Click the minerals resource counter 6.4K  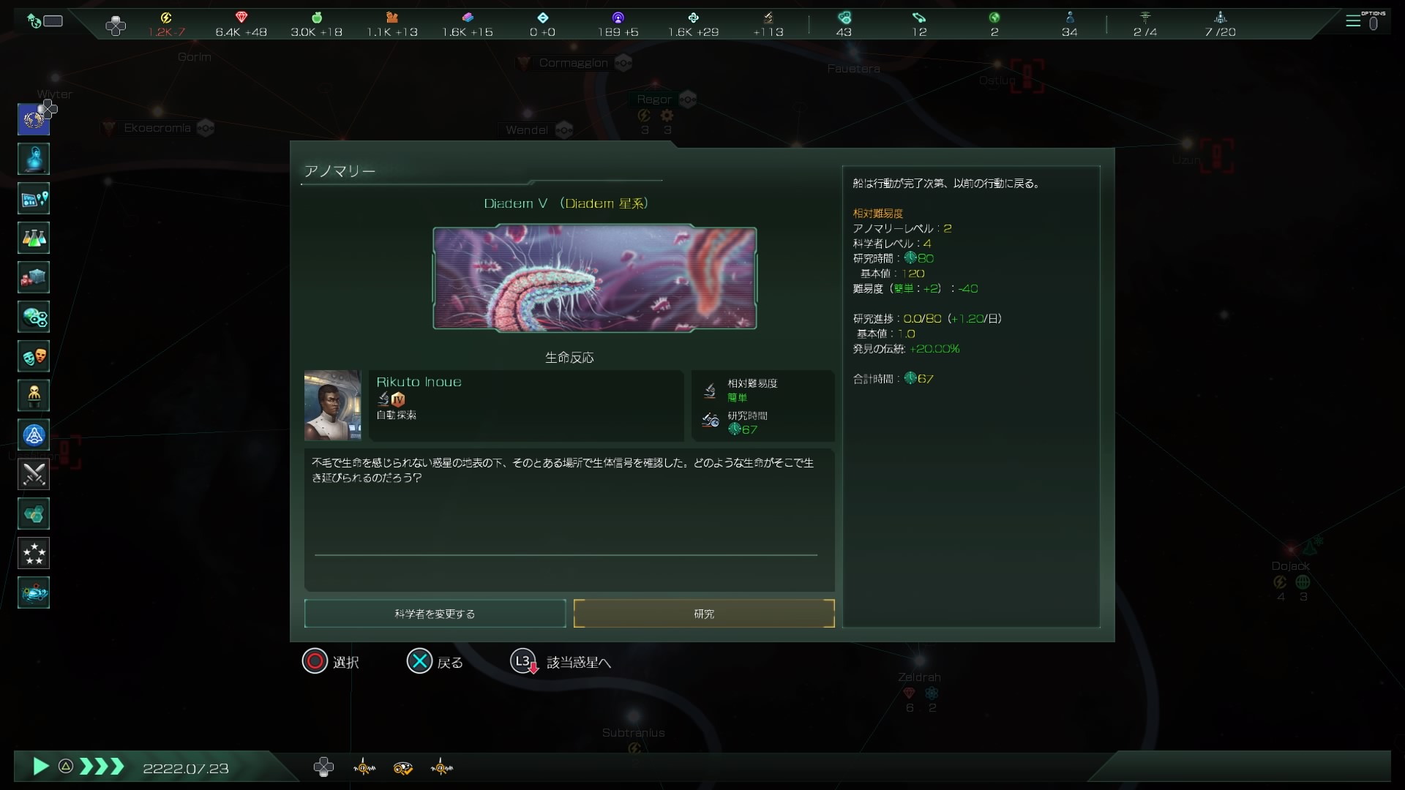(241, 25)
